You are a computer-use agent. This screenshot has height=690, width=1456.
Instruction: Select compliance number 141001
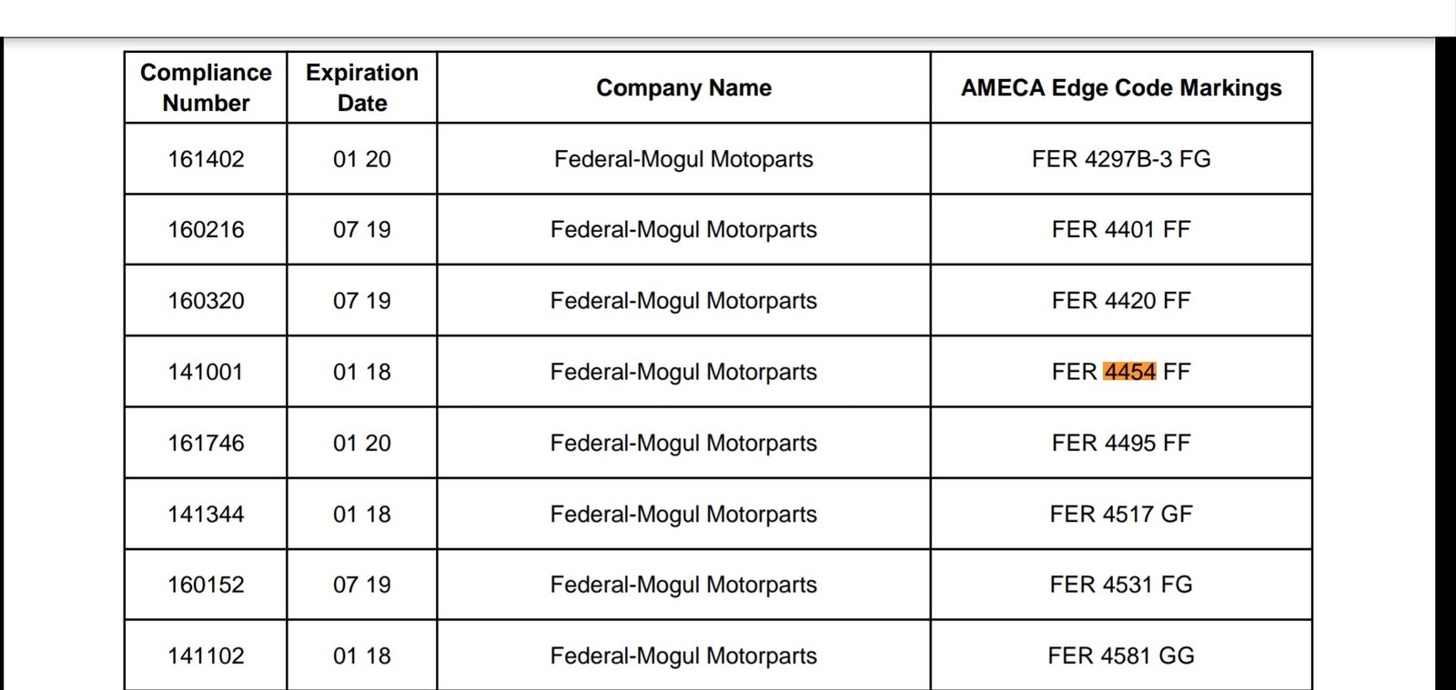[x=206, y=372]
